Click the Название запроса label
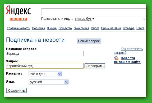This screenshot has height=103, width=152. tap(21, 49)
